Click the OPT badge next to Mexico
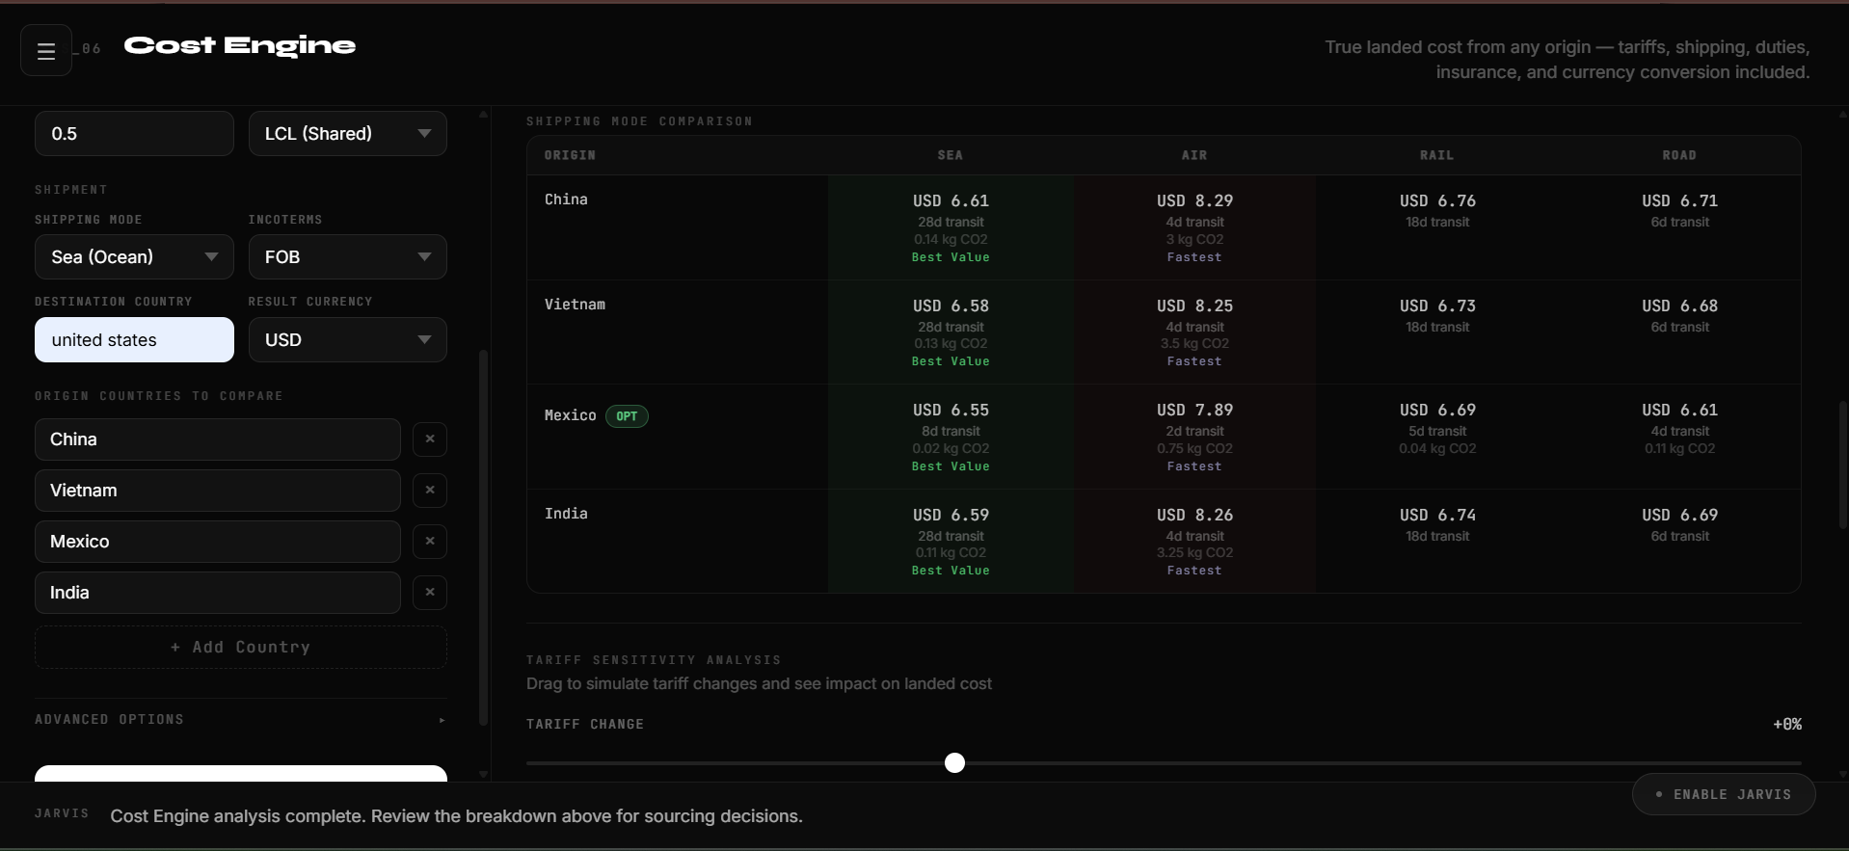This screenshot has height=851, width=1849. click(627, 416)
